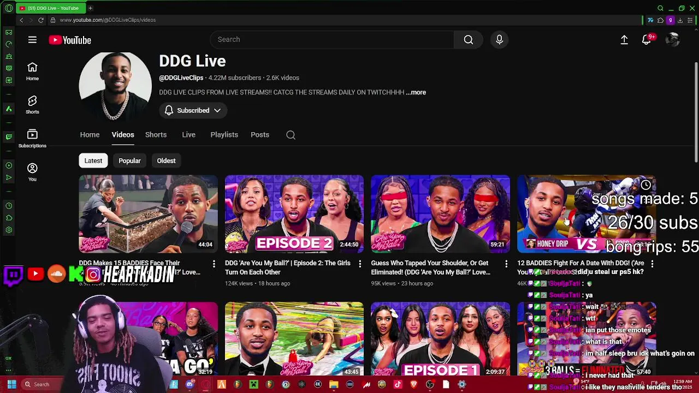The image size is (699, 393).
Task: Open Discord from the taskbar
Action: pos(189,384)
